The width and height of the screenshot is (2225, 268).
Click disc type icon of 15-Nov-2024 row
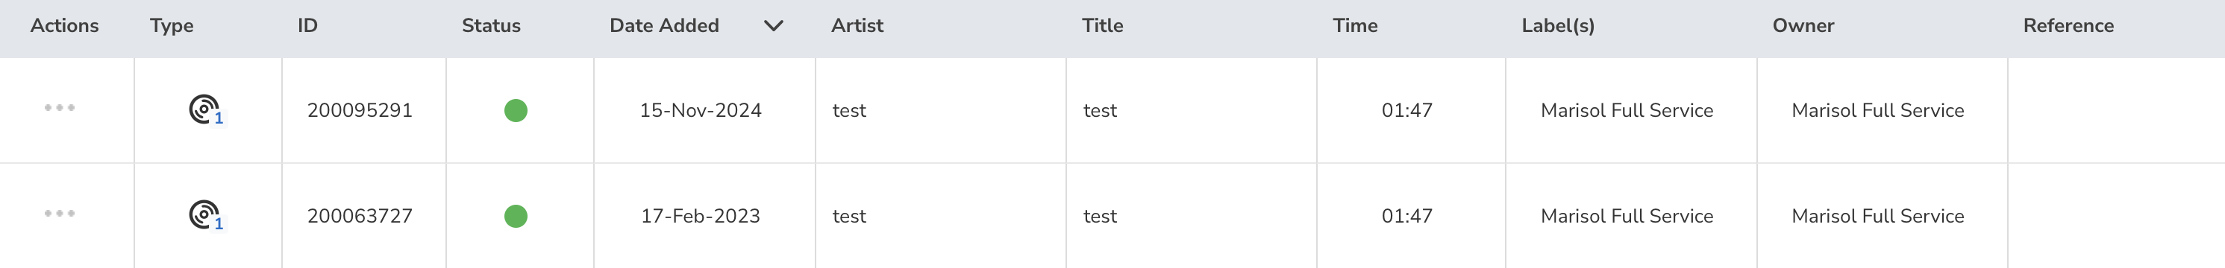tap(206, 109)
